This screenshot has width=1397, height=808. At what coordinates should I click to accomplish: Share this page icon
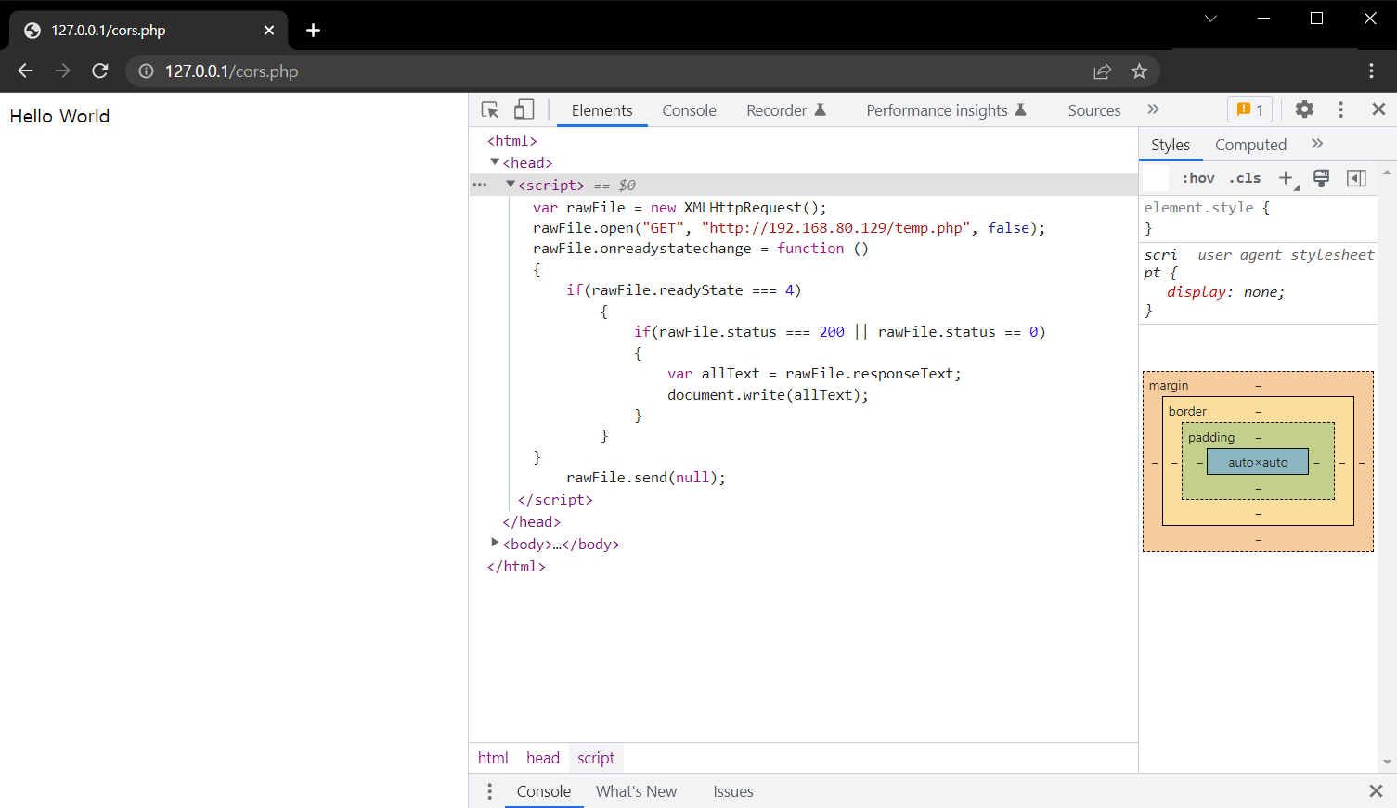[x=1102, y=71]
